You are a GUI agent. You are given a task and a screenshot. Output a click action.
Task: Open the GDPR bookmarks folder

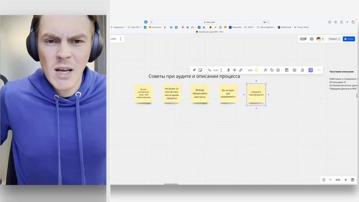tap(249, 27)
